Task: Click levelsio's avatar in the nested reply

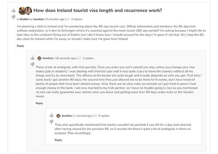Action: point(58,116)
